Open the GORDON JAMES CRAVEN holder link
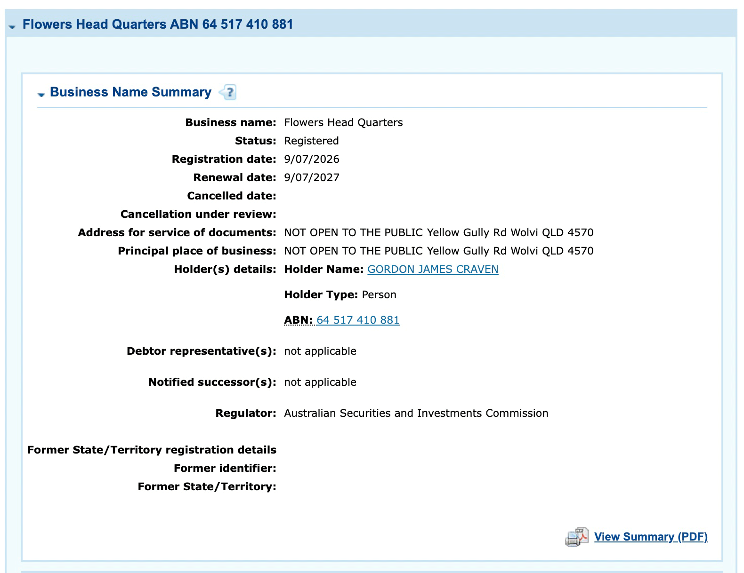 [433, 269]
